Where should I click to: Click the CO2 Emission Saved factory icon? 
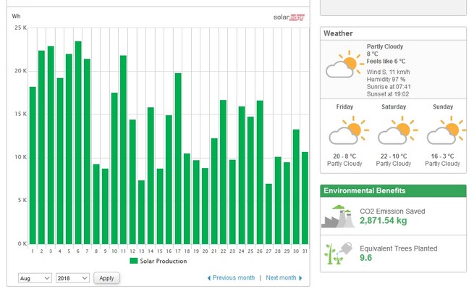[338, 217]
